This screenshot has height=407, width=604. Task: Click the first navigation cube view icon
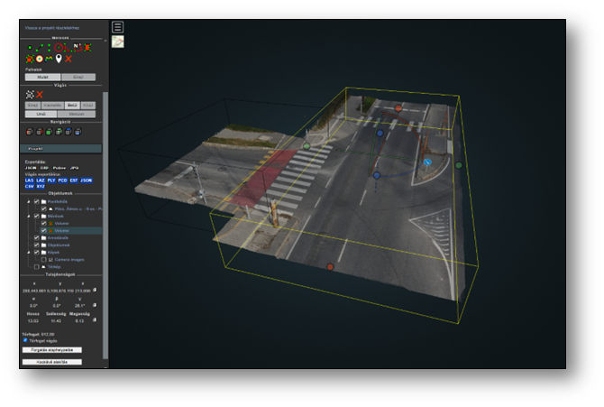(x=30, y=132)
